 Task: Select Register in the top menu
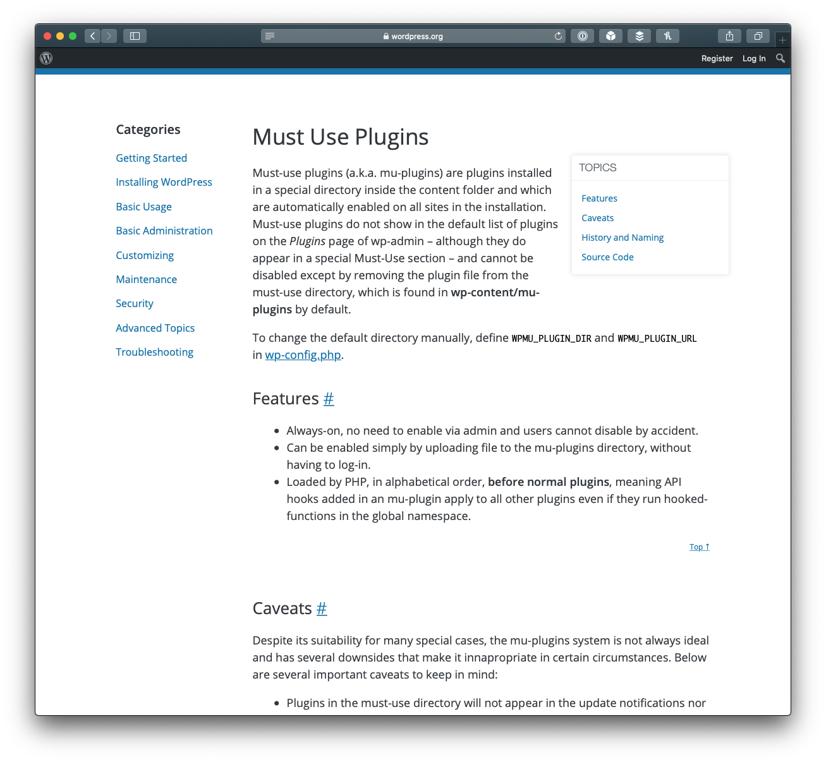pos(717,58)
